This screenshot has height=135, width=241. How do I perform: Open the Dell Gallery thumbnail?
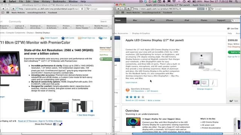[x=34, y=106]
